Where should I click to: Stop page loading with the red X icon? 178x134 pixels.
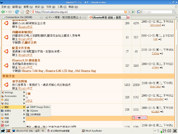(x=22, y=12)
